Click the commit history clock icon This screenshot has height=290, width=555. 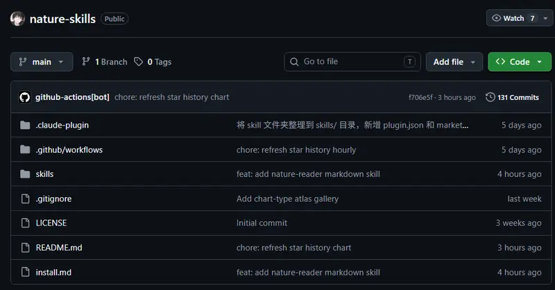click(x=490, y=97)
